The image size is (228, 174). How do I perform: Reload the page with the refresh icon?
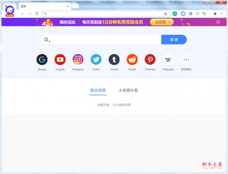click(x=37, y=14)
